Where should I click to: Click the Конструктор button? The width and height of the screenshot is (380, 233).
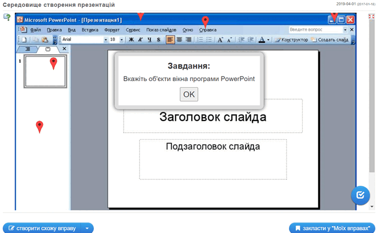(x=291, y=39)
